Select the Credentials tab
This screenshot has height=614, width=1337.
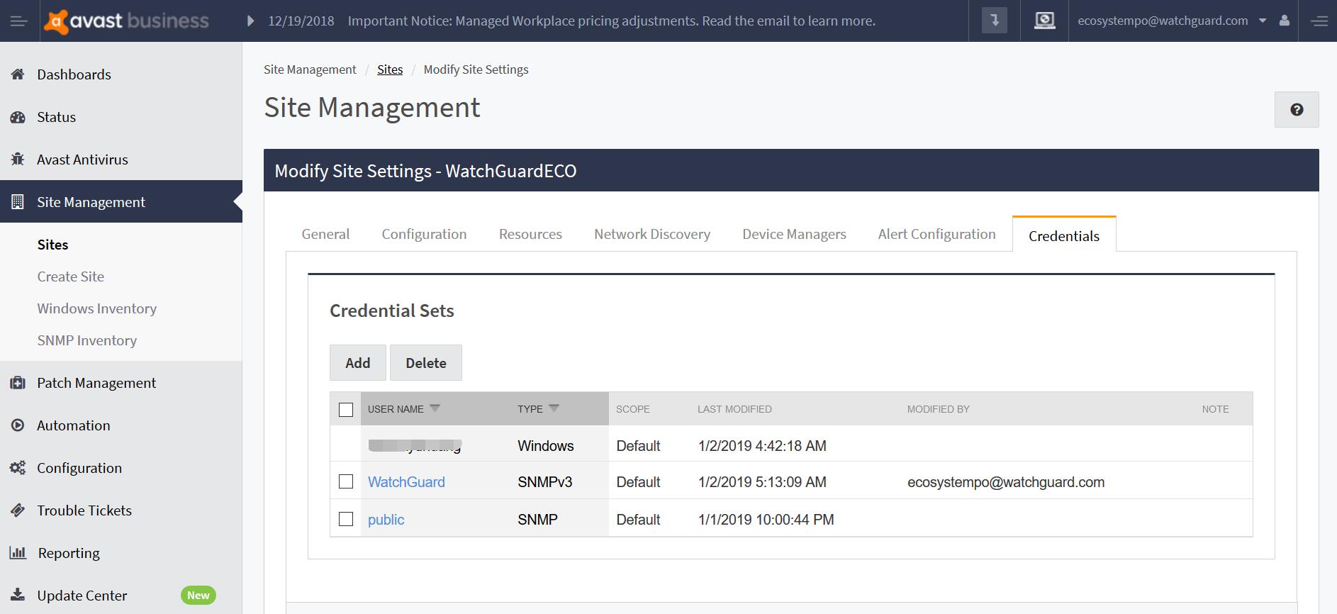tap(1064, 235)
